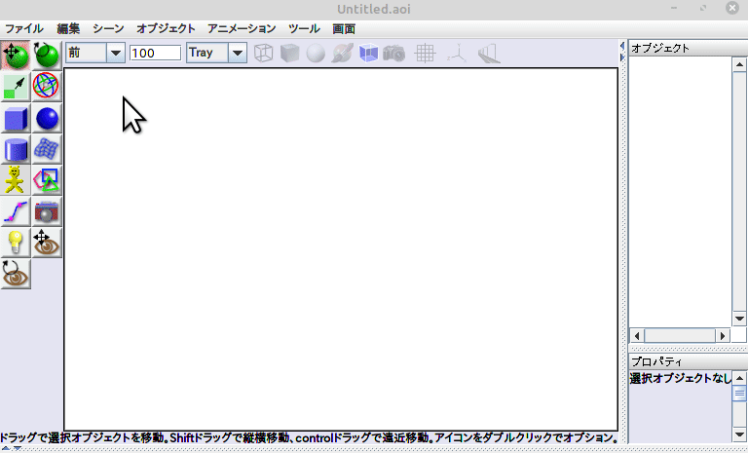The width and height of the screenshot is (748, 453).
Task: Maximize the Untitled.aoi window
Action: tap(703, 8)
